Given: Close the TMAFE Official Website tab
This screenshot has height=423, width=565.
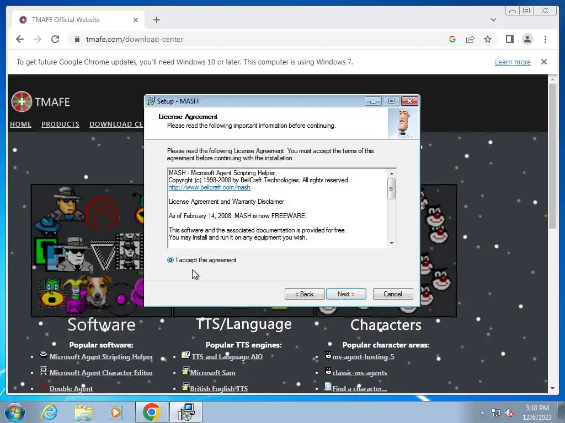Looking at the screenshot, I should [x=136, y=20].
